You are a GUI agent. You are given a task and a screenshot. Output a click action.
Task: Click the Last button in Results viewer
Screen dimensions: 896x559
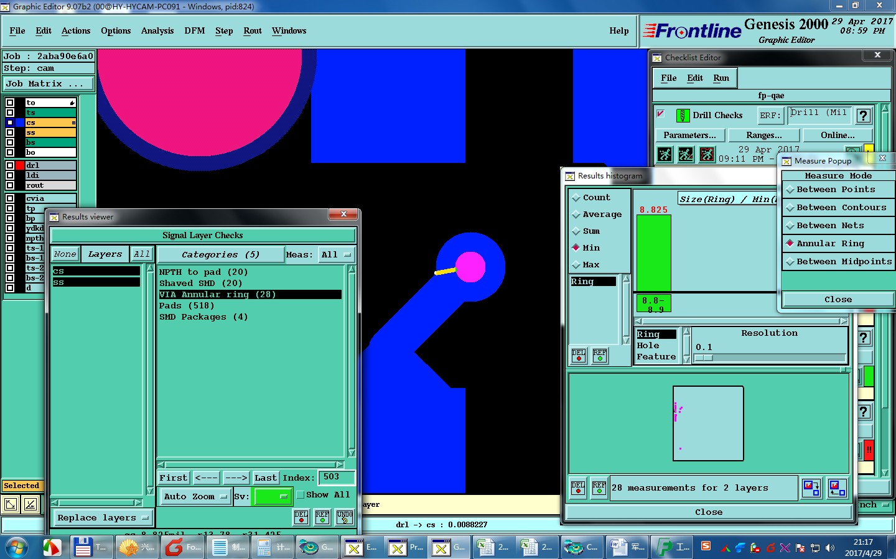click(x=266, y=478)
